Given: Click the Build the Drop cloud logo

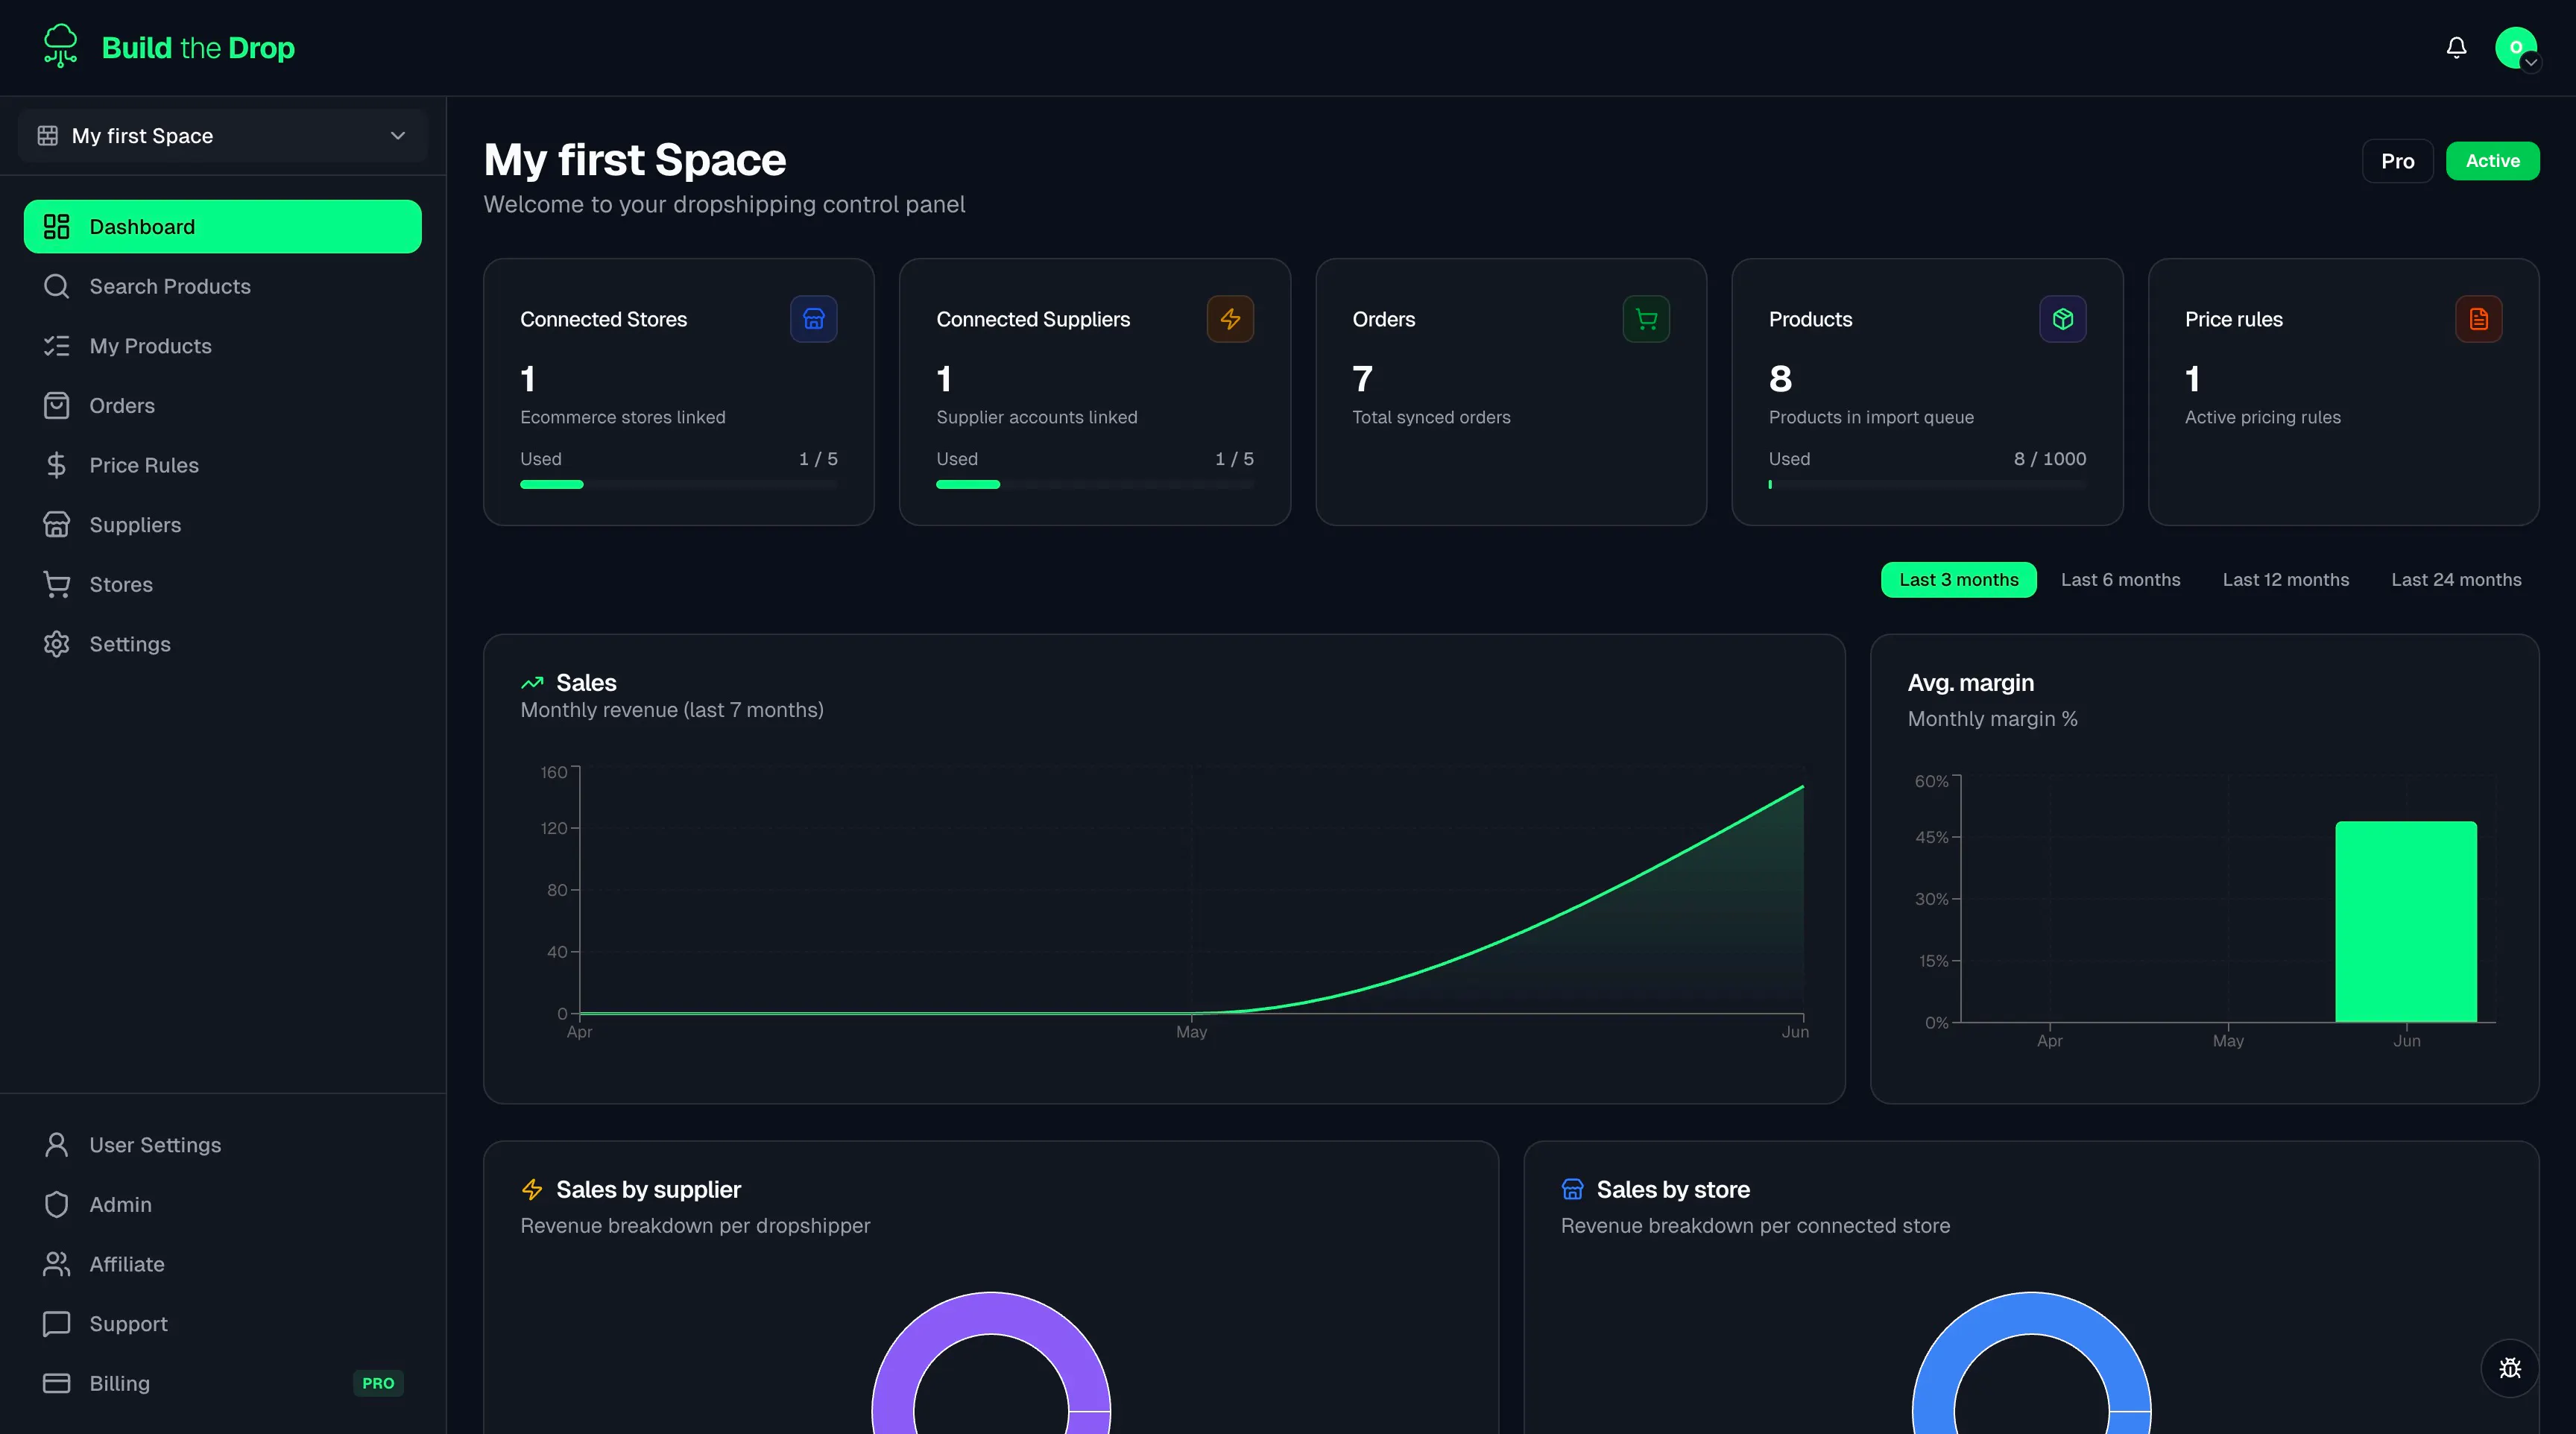Looking at the screenshot, I should point(60,46).
